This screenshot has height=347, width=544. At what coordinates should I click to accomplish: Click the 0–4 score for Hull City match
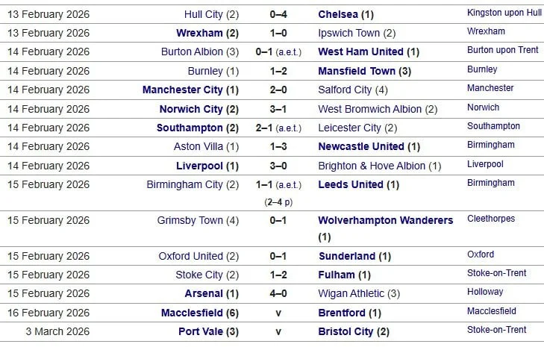click(278, 14)
